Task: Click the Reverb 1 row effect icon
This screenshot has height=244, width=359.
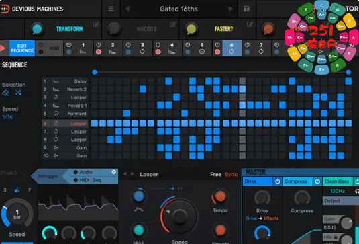Action: pos(56,106)
